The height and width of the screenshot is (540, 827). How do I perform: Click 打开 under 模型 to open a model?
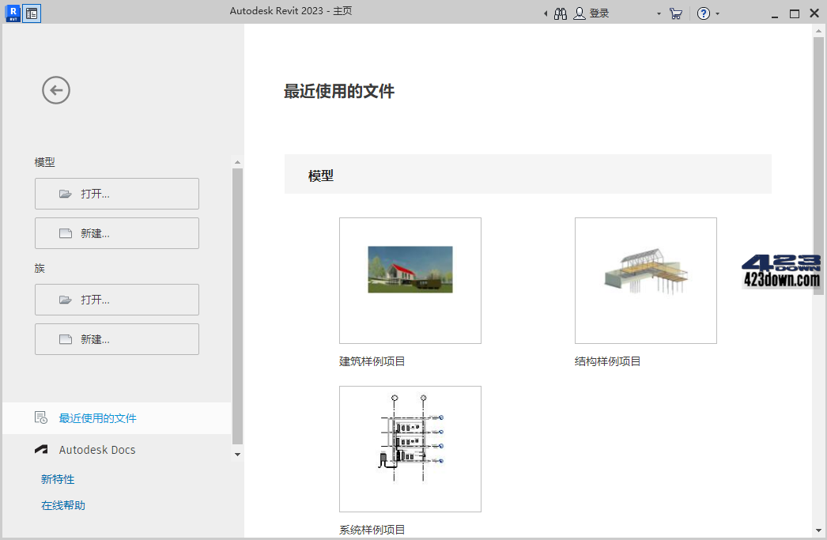[116, 194]
